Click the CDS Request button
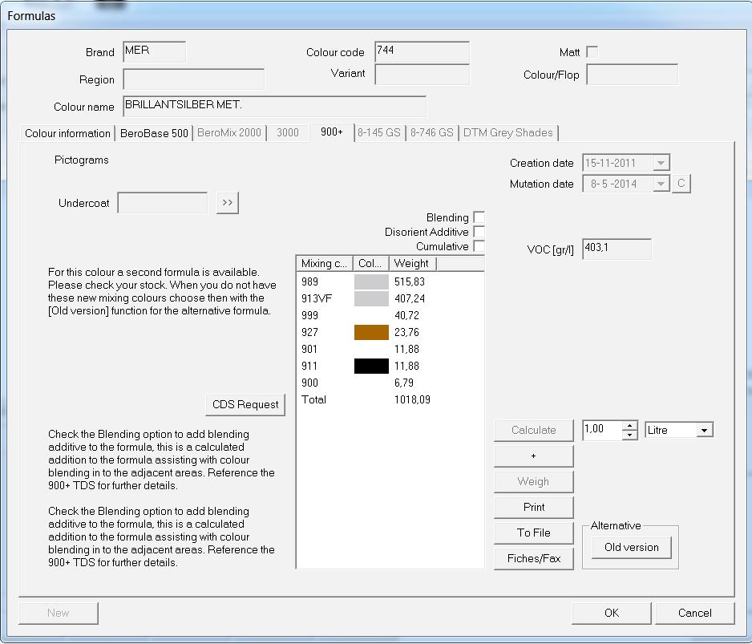The image size is (752, 644). pyautogui.click(x=245, y=404)
